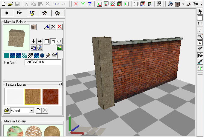Expand the textured cube display mode dropdown arrow
The image size is (204, 137).
(x=183, y=4)
